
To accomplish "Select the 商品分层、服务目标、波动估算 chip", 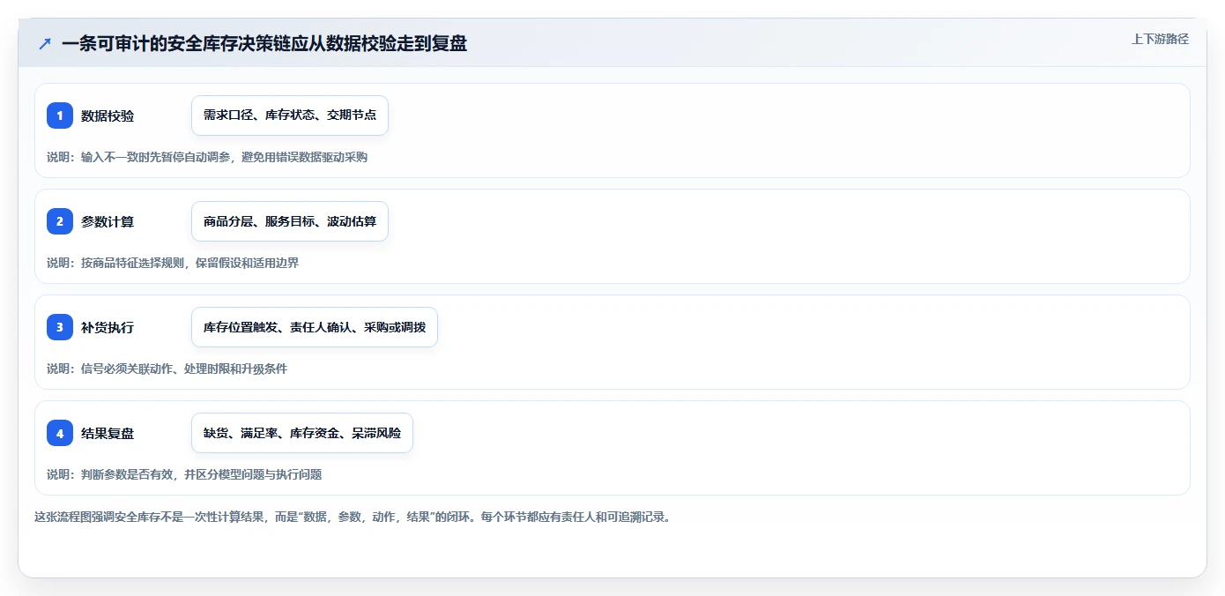I will pyautogui.click(x=290, y=221).
